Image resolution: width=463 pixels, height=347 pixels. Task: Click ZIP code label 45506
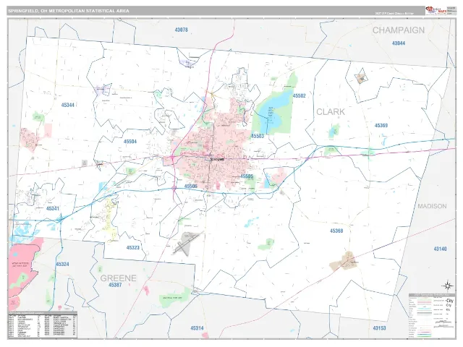point(191,187)
